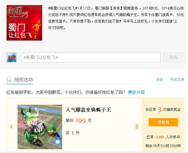
Task: Click the 开红包 orange button
Action: (x=163, y=122)
